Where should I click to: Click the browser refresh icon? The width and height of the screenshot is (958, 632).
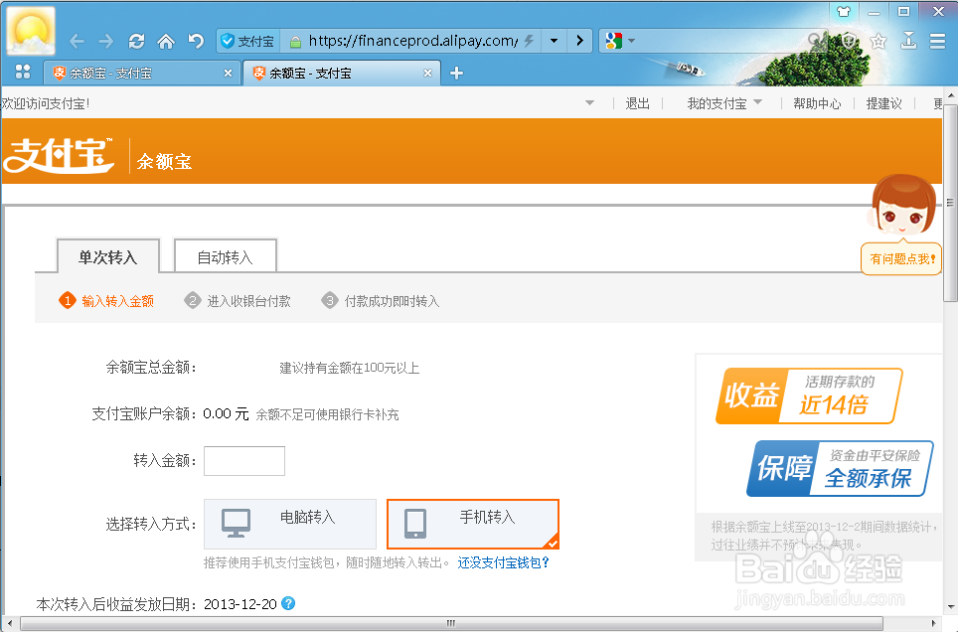[x=137, y=41]
